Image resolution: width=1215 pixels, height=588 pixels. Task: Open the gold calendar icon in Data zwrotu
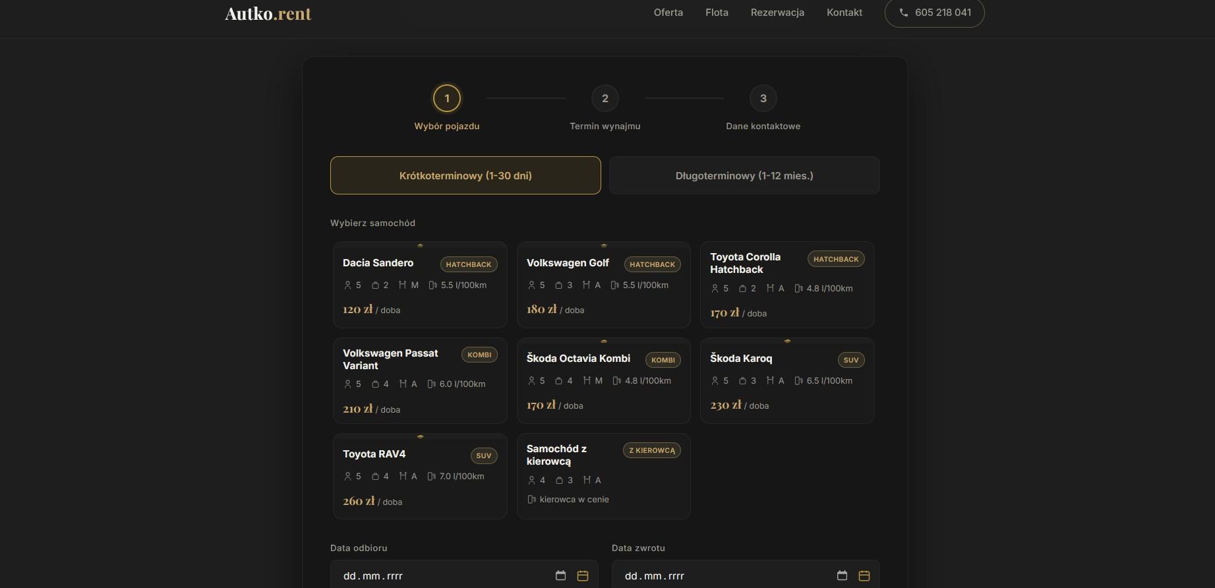click(x=864, y=575)
